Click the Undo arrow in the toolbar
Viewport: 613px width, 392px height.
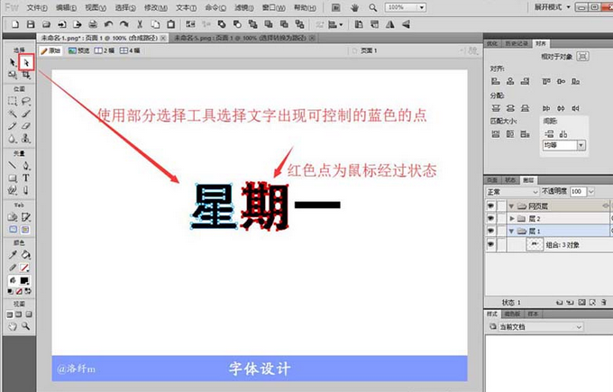pos(109,22)
